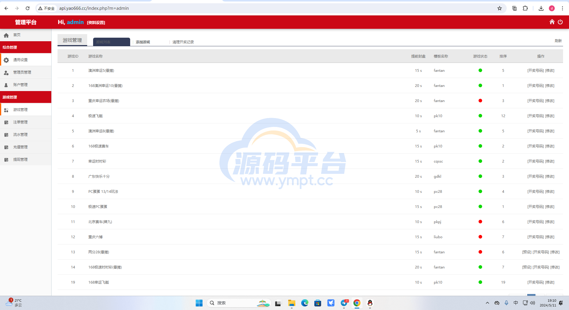
Task: Click the 充值管理 sidebar icon
Action: coord(6,147)
